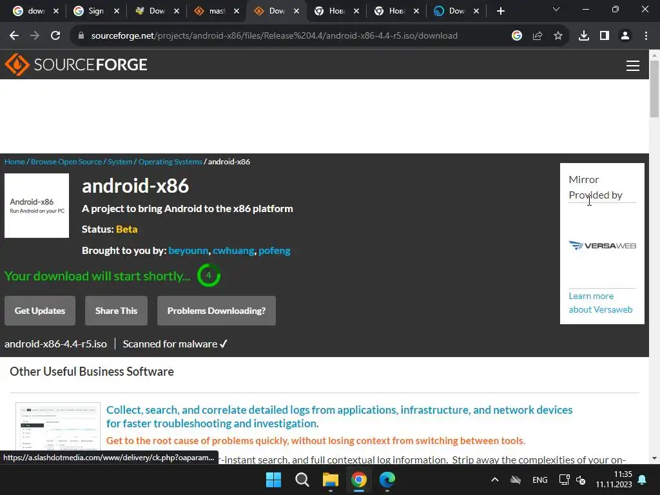Click the VersaWeb mirror logo
Image resolution: width=660 pixels, height=495 pixels.
tap(603, 246)
